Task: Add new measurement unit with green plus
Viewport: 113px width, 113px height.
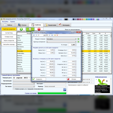Action: pyautogui.click(x=78, y=42)
